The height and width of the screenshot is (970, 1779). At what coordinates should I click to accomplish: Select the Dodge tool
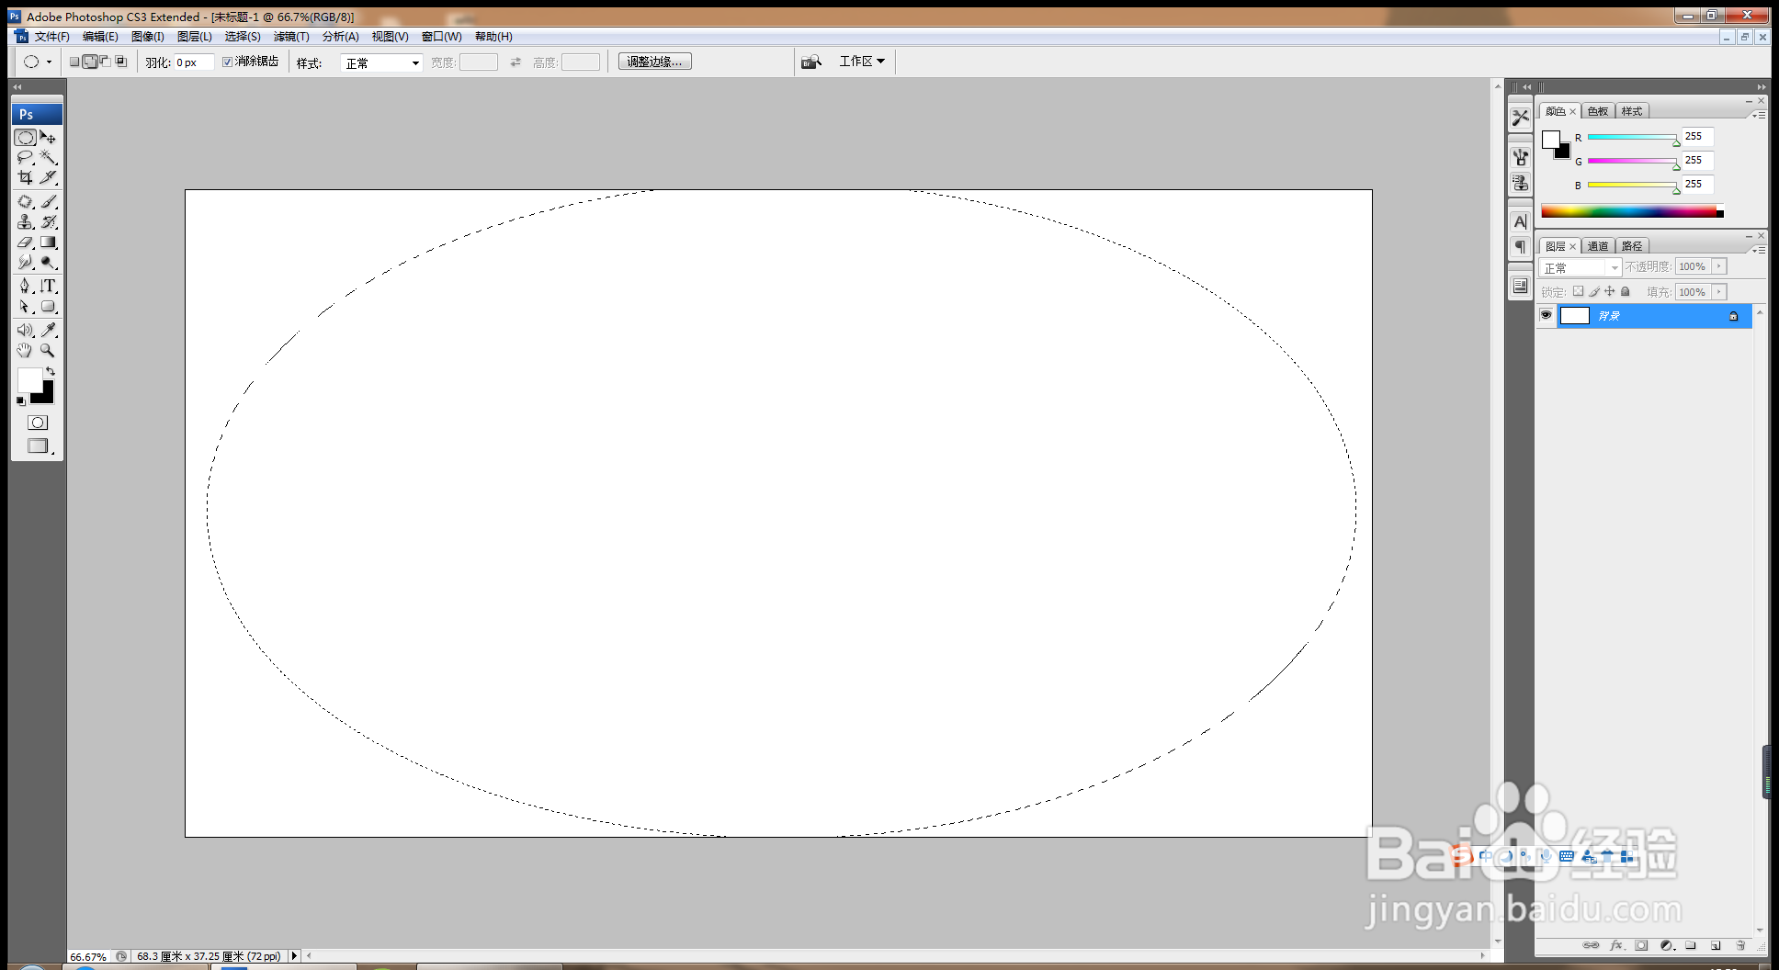(49, 263)
